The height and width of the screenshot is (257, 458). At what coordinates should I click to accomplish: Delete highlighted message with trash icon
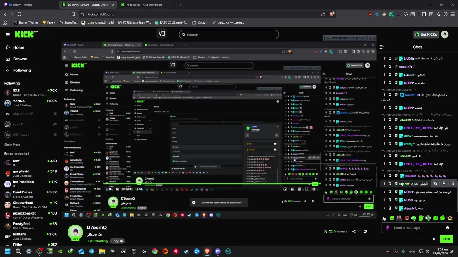pyautogui.click(x=453, y=183)
